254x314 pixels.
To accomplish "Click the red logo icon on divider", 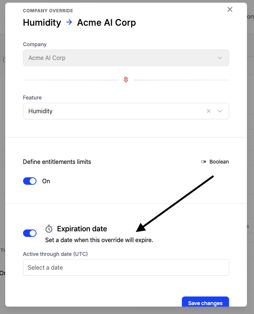I will click(126, 80).
